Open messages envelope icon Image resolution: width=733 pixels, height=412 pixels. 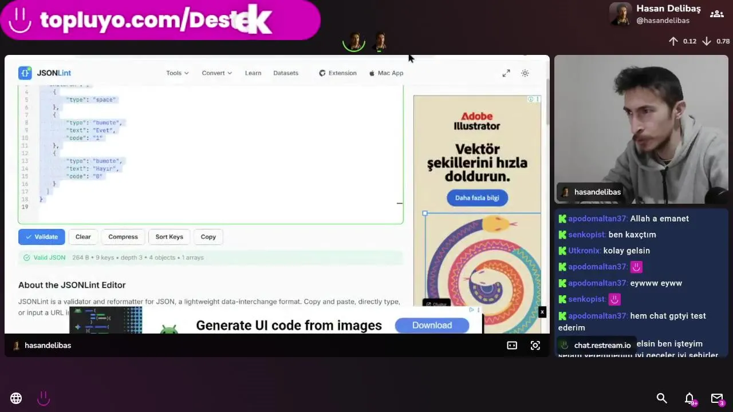click(x=717, y=398)
